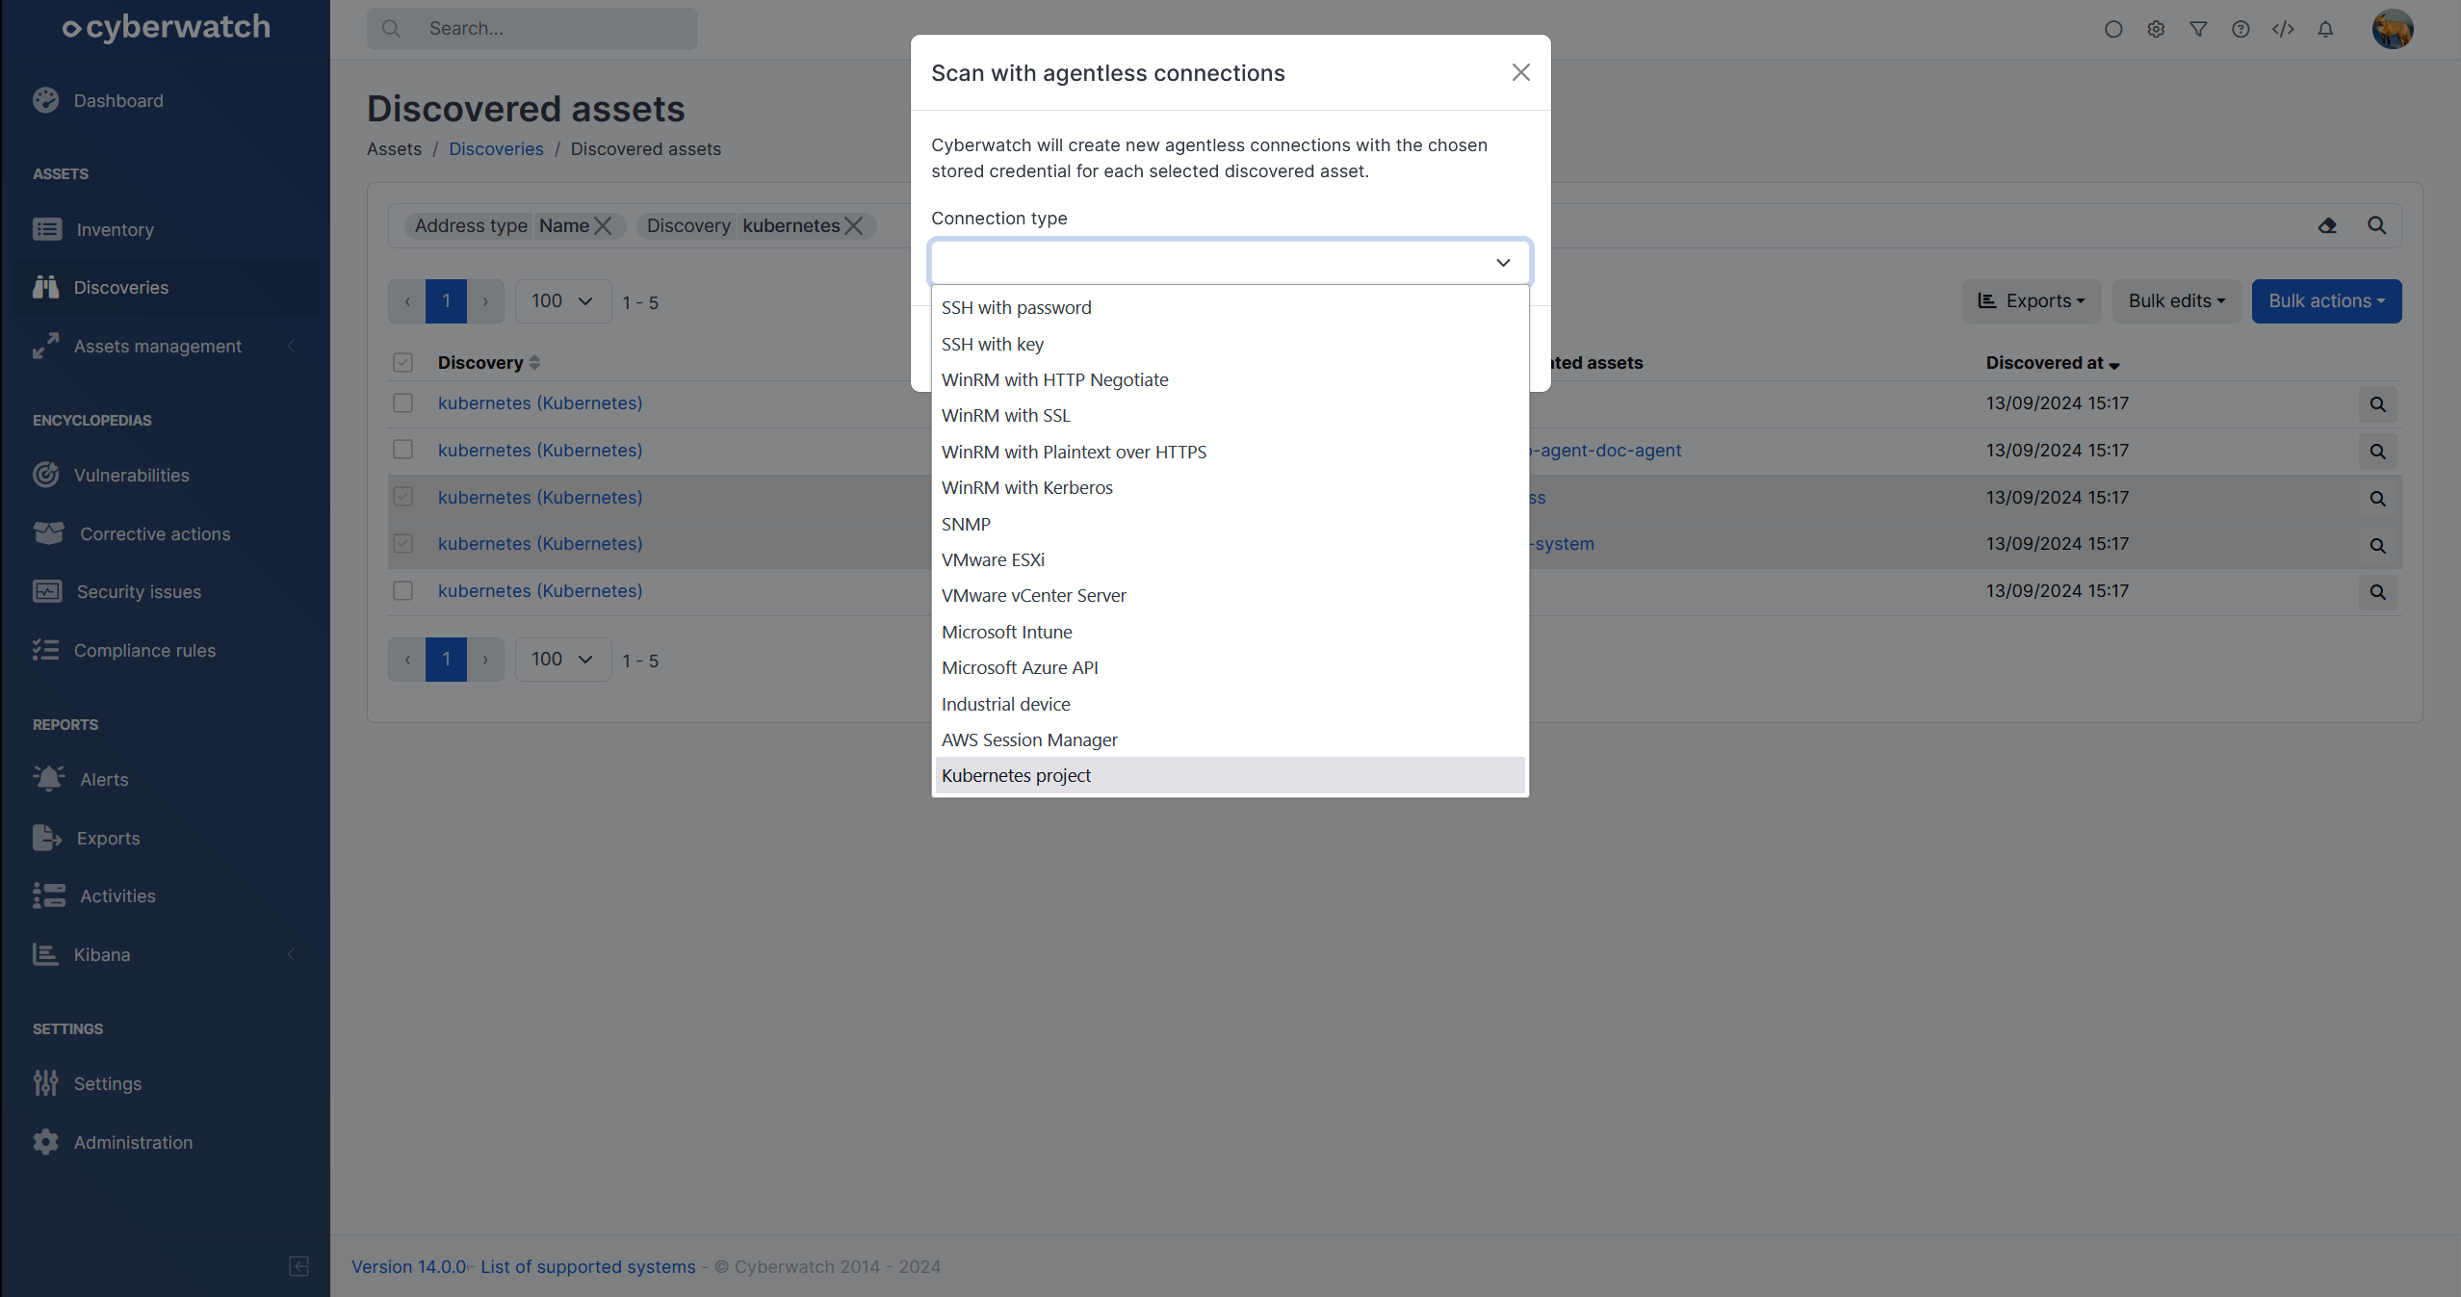The width and height of the screenshot is (2461, 1297).
Task: Toggle the select-all checkbox in the table header
Action: tap(402, 362)
